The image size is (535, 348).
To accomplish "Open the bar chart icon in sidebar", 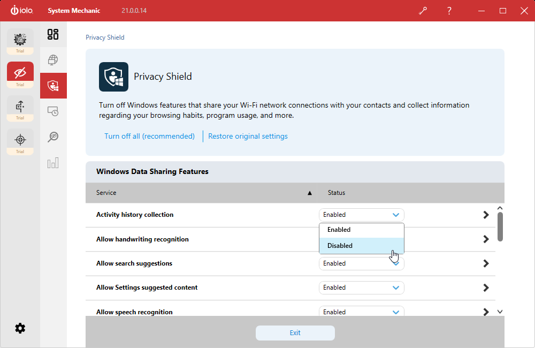I will [53, 163].
